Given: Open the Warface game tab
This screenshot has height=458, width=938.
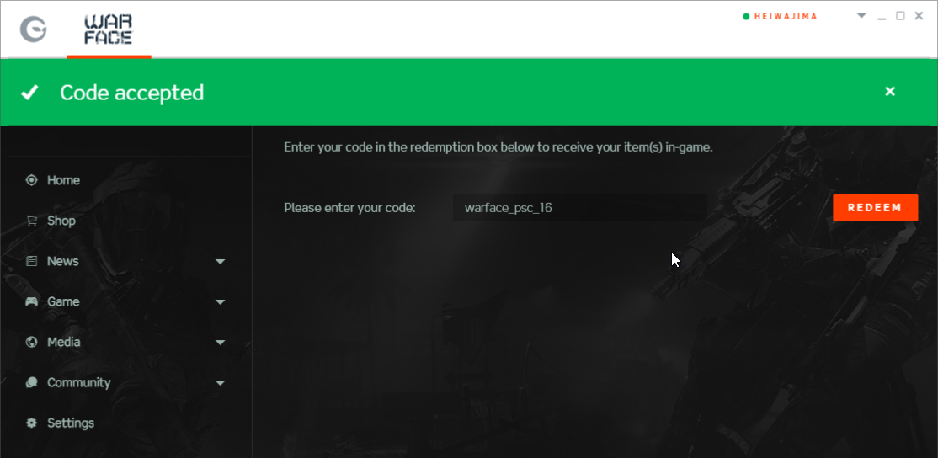Looking at the screenshot, I should point(109,30).
